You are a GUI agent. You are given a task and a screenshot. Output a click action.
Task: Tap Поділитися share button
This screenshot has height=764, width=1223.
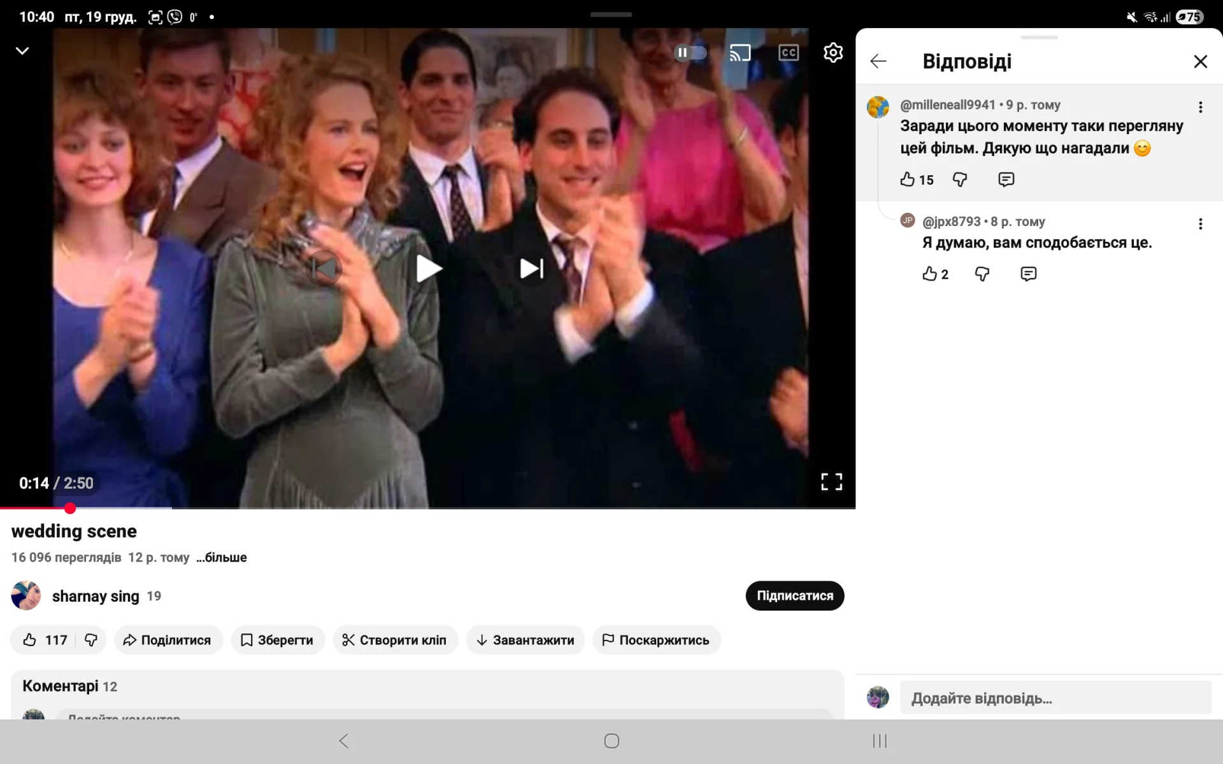coord(168,640)
